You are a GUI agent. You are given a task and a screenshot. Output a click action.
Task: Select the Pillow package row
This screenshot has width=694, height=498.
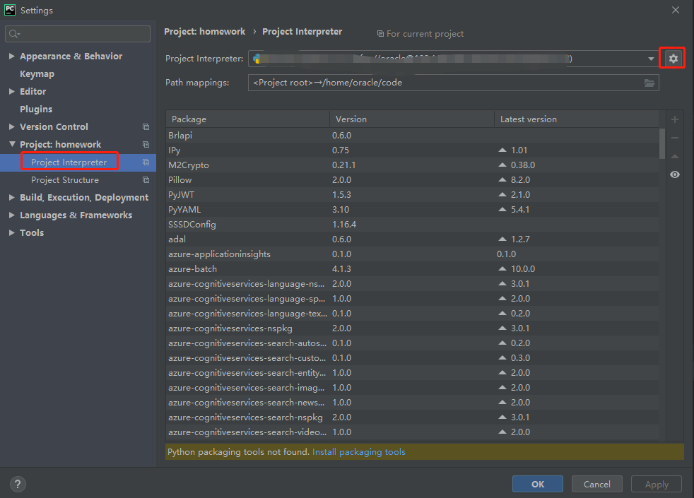click(x=413, y=180)
